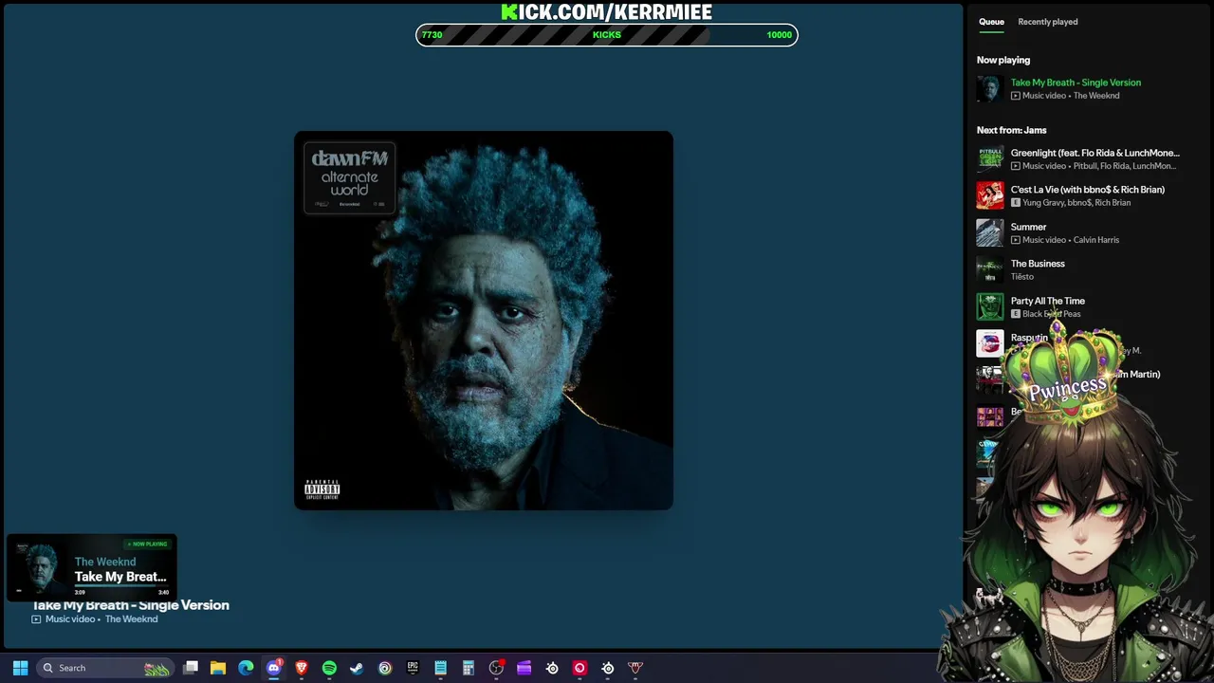The image size is (1214, 683).
Task: Switch to the Recently played tab
Action: [1048, 22]
